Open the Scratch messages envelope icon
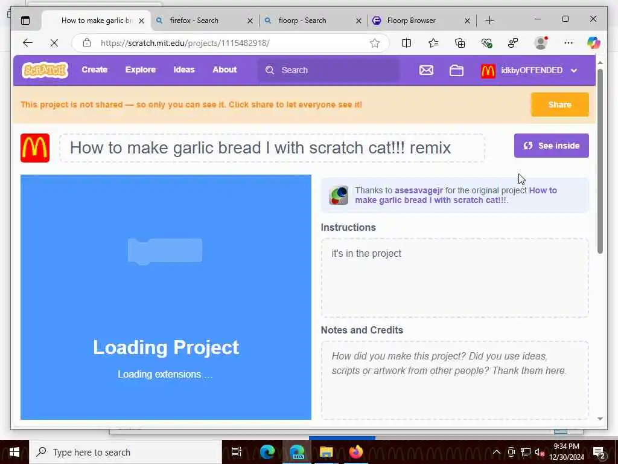 click(426, 70)
